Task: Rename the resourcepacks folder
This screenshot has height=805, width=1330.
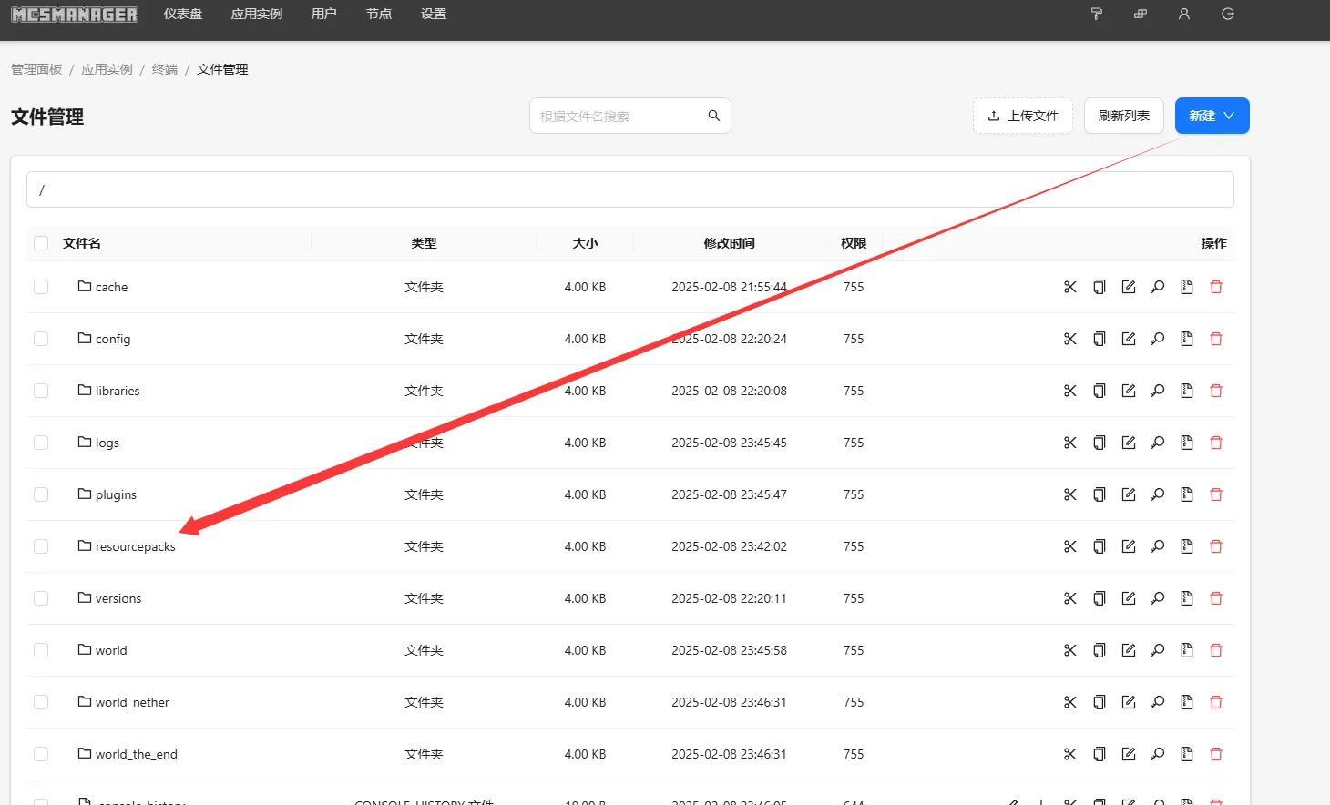Action: 1129,546
